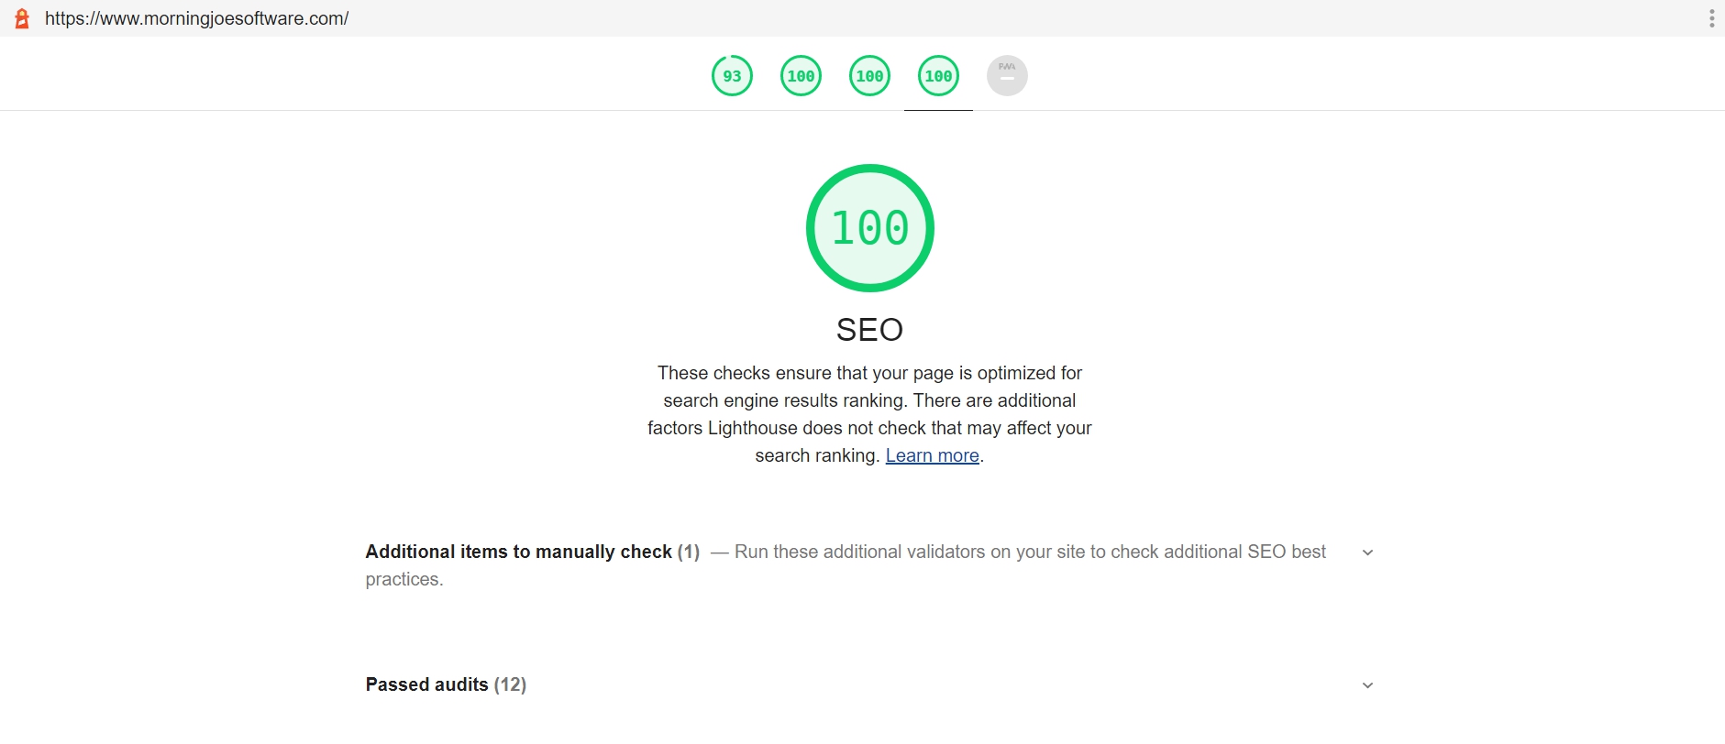Click the trailing word 'practices.' on wrapped line
The image size is (1725, 744).
pos(404,579)
